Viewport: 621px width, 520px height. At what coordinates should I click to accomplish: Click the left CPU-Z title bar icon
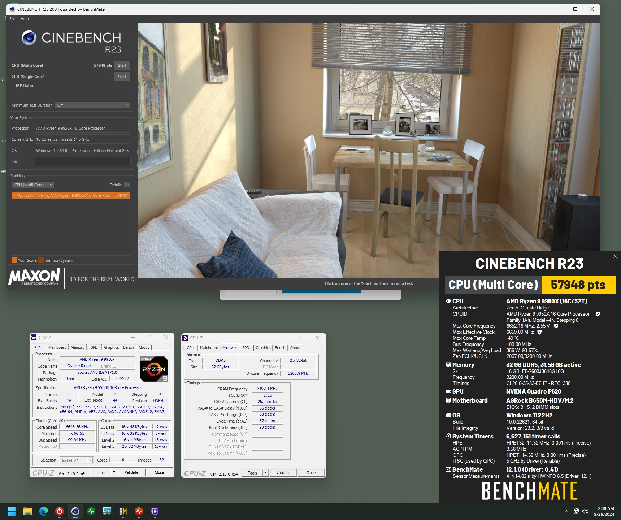tap(34, 337)
